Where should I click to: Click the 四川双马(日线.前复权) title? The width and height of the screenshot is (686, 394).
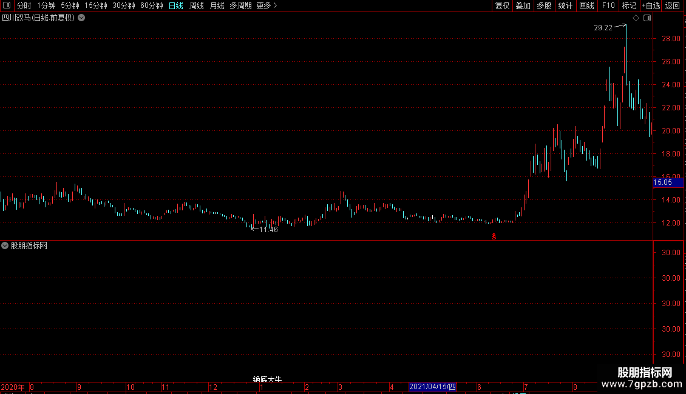tap(38, 18)
